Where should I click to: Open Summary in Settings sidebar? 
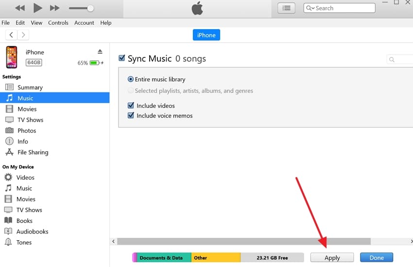[x=55, y=87]
